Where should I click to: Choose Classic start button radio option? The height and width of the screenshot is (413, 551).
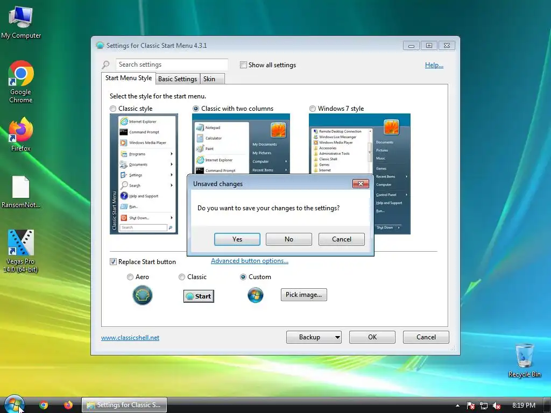pos(182,277)
